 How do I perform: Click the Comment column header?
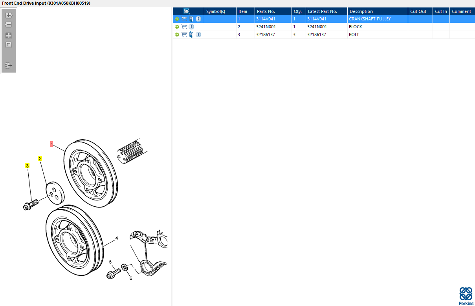click(x=462, y=11)
